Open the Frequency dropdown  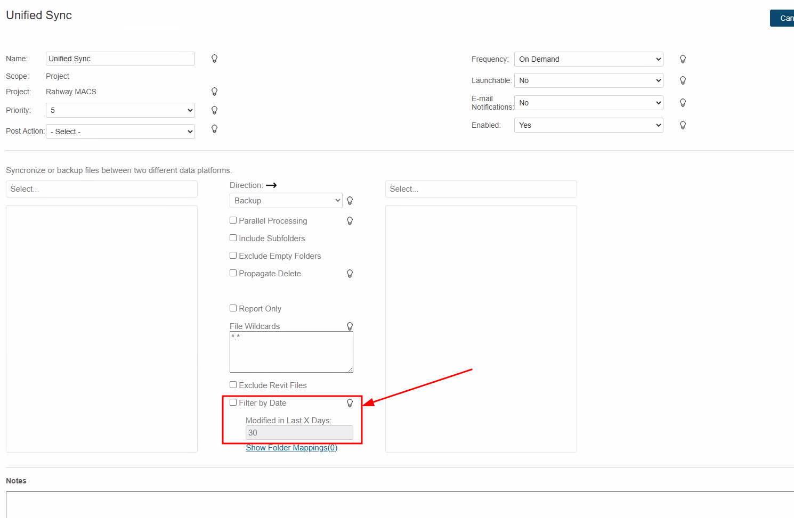coord(588,59)
